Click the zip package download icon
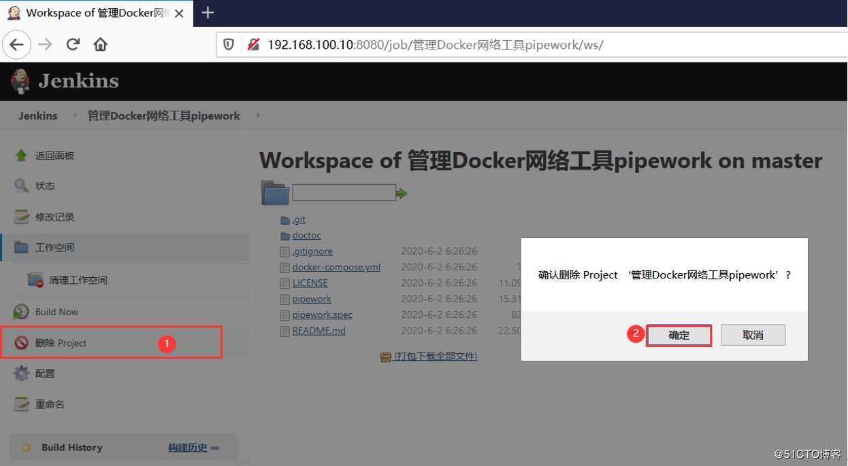The width and height of the screenshot is (848, 466). click(x=386, y=357)
